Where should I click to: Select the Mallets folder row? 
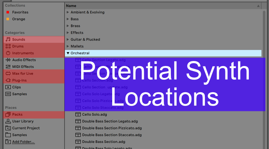pyautogui.click(x=163, y=46)
